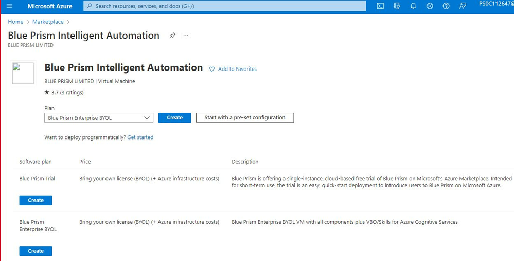Image resolution: width=514 pixels, height=261 pixels.
Task: Open the Directories and subscriptions filter icon
Action: (397, 6)
